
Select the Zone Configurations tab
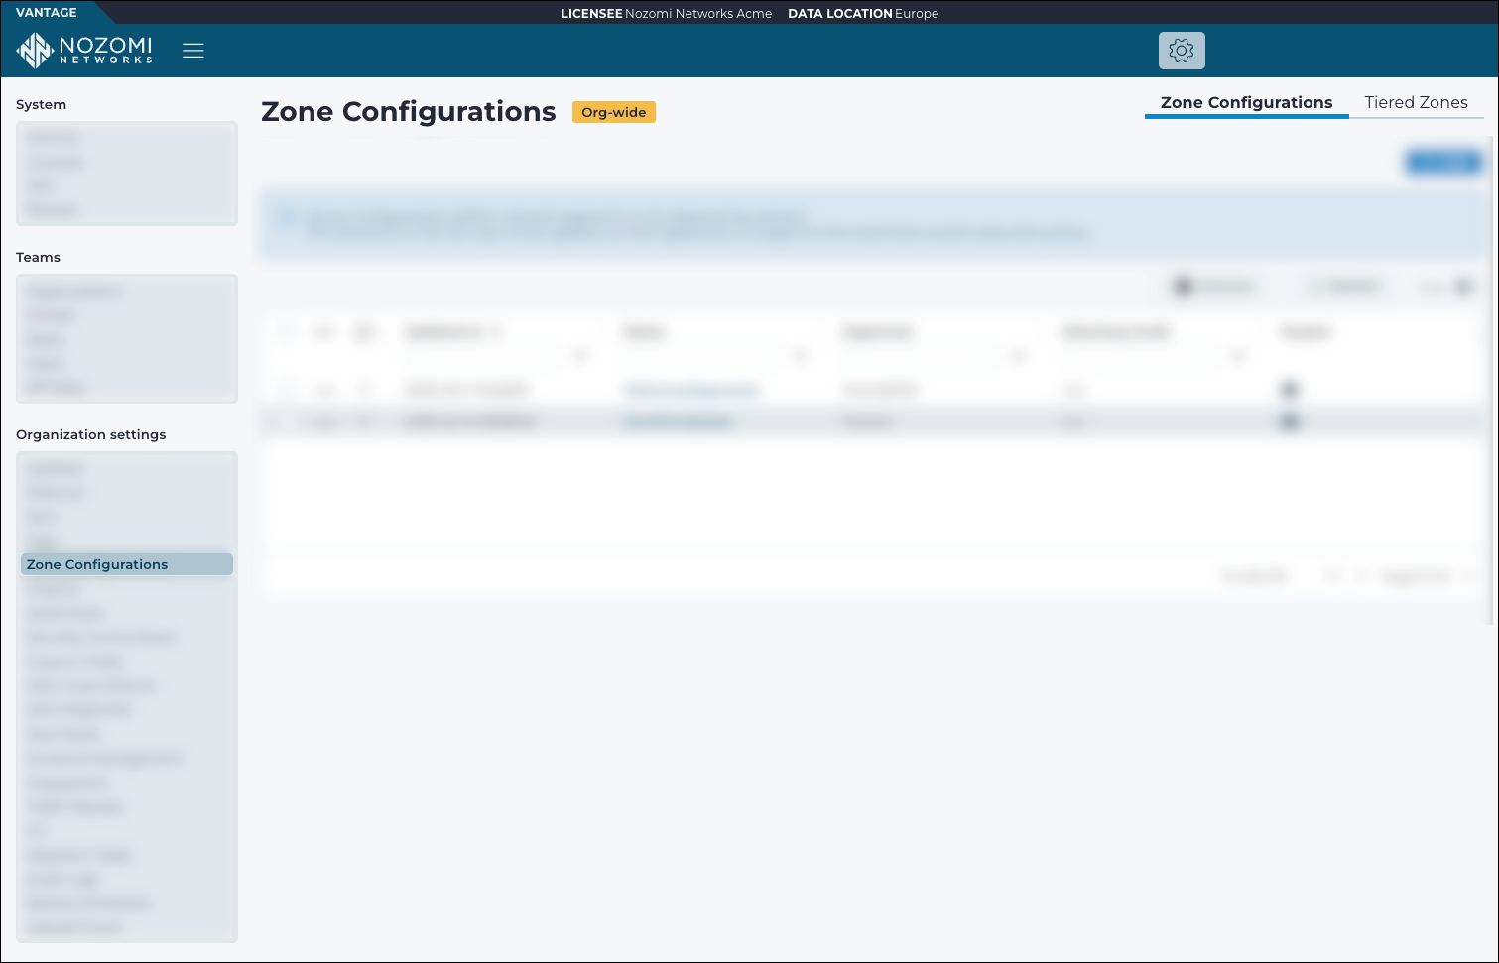[x=1246, y=102]
